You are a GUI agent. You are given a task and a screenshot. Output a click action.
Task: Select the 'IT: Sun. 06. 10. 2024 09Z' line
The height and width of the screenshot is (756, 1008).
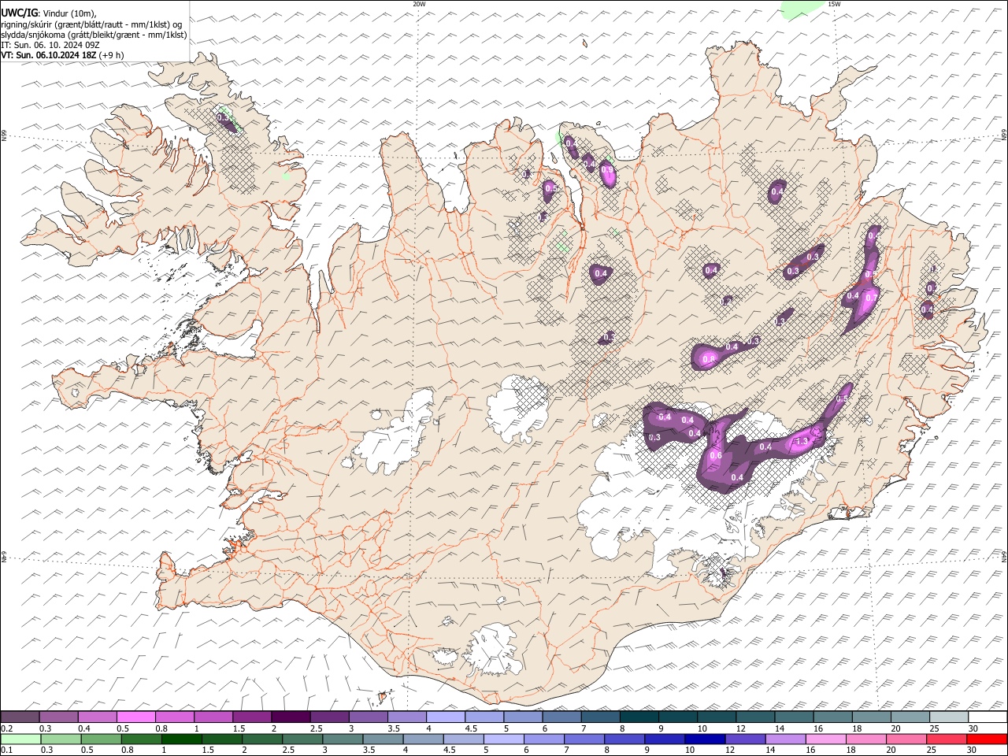point(50,45)
